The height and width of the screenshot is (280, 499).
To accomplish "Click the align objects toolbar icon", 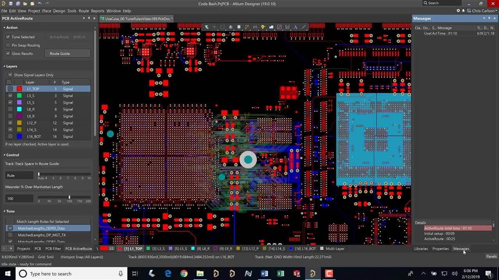I will pyautogui.click(x=231, y=27).
